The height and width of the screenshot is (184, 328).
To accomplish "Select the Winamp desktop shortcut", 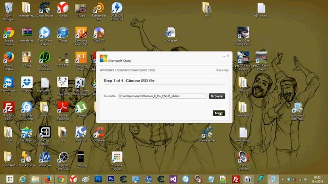I will pyautogui.click(x=45, y=159).
